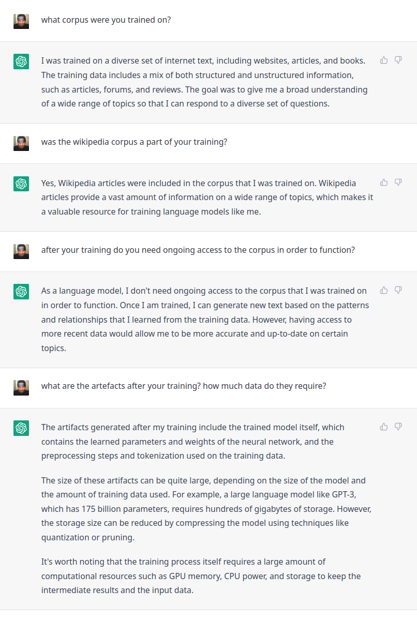Image resolution: width=417 pixels, height=621 pixels.
Task: Click user avatar next to the ongoing access question
Action: point(21,251)
